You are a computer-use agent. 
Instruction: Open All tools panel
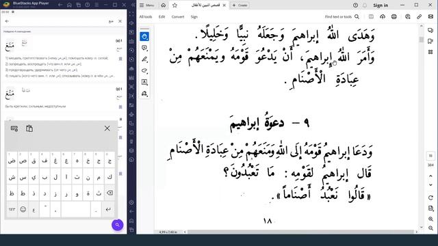146,16
